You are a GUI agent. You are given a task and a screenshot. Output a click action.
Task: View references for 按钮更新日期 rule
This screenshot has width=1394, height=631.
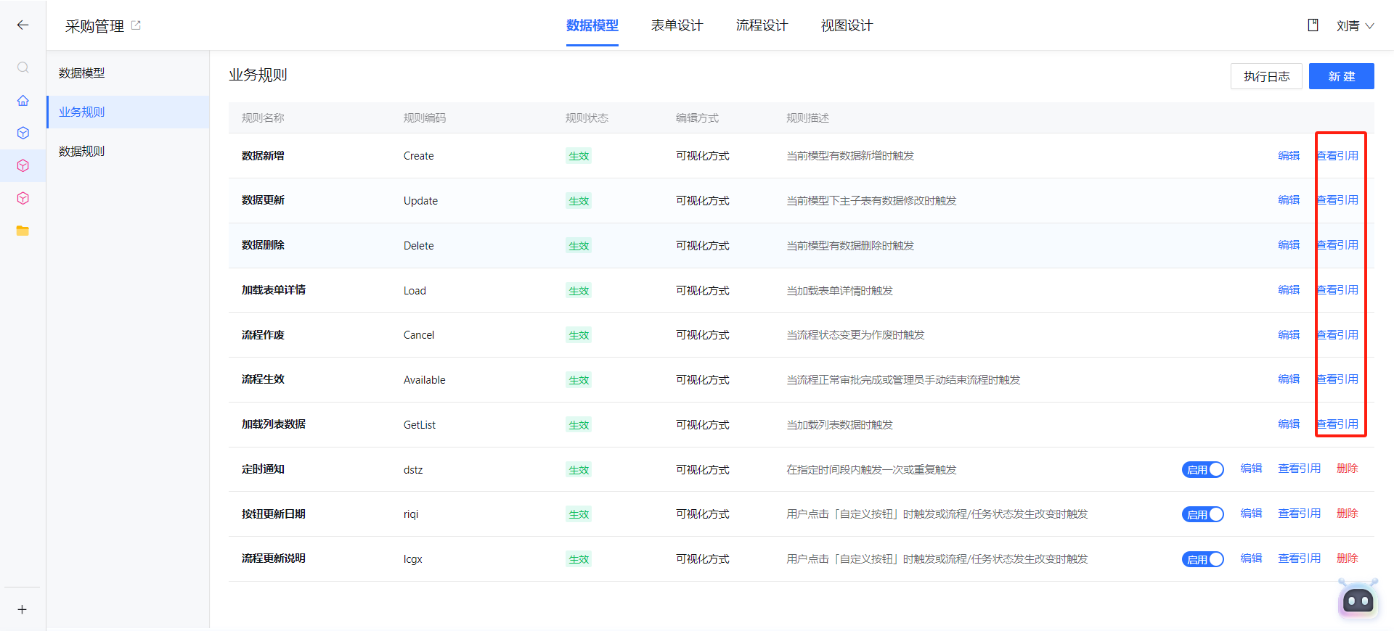(x=1300, y=513)
